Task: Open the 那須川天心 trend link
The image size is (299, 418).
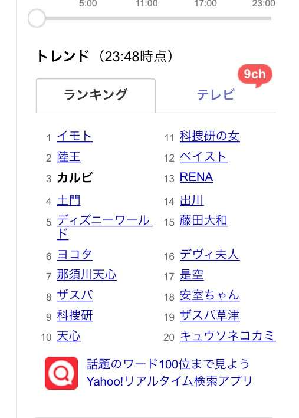Action: (87, 275)
